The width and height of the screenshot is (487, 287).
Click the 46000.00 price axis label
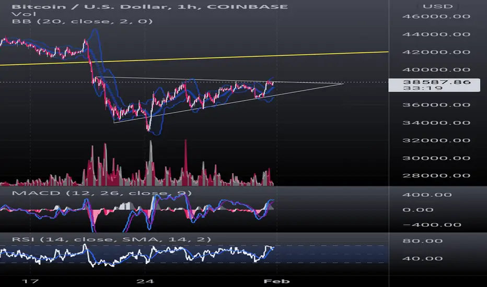coord(436,16)
